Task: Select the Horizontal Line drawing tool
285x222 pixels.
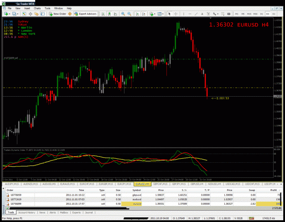Action: click(x=190, y=14)
